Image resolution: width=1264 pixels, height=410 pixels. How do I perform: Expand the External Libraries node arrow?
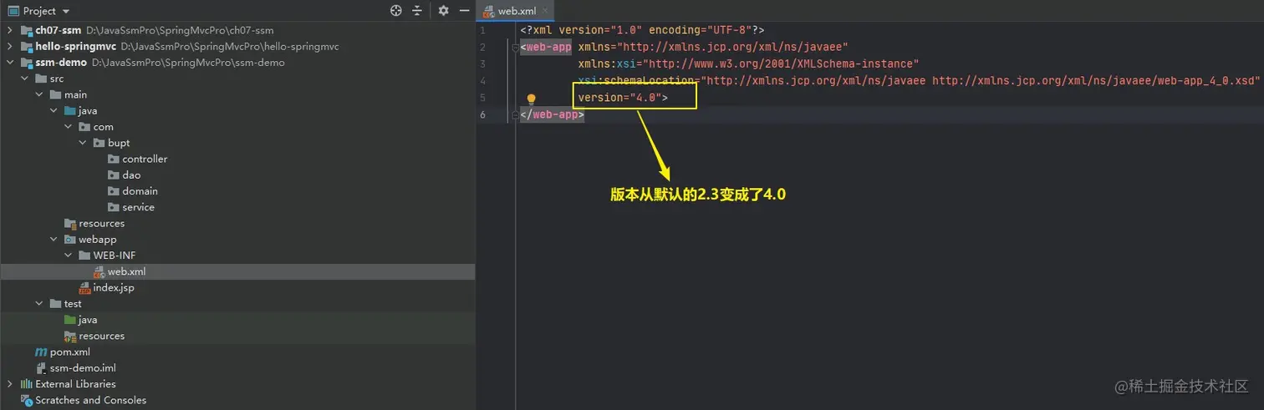(x=10, y=384)
